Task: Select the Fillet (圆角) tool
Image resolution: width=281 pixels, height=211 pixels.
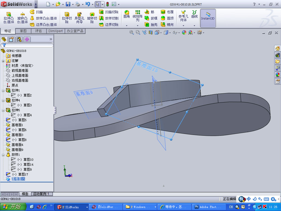Action: tap(127, 14)
